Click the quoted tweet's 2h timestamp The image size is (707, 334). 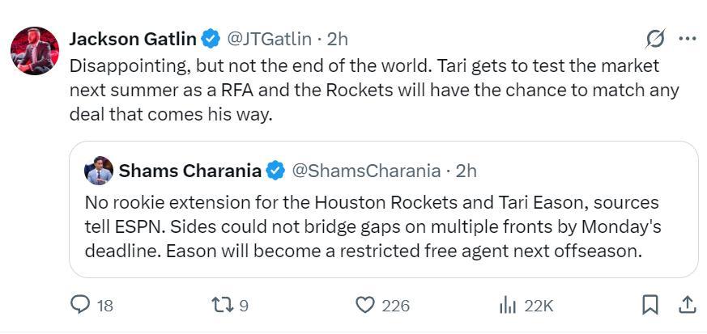(x=466, y=171)
